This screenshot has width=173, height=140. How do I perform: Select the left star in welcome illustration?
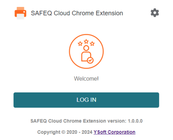coord(80,44)
